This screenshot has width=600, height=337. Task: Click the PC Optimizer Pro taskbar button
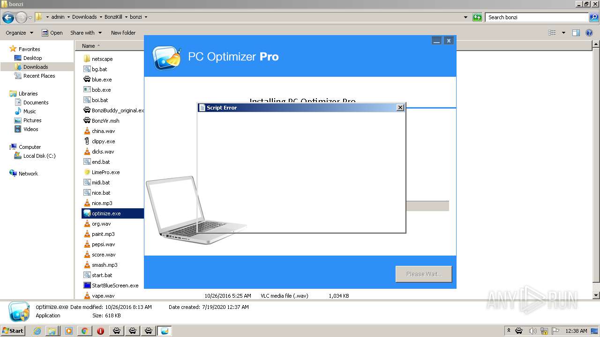point(164,331)
